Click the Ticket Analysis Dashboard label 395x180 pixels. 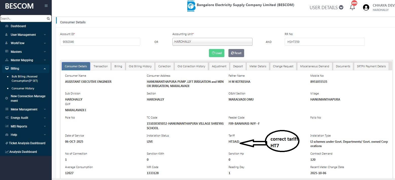(27, 143)
